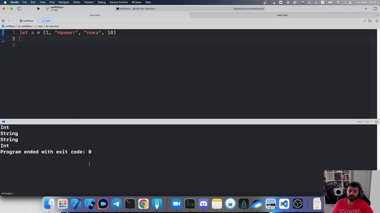Open Terminal from the Dock

[130, 204]
